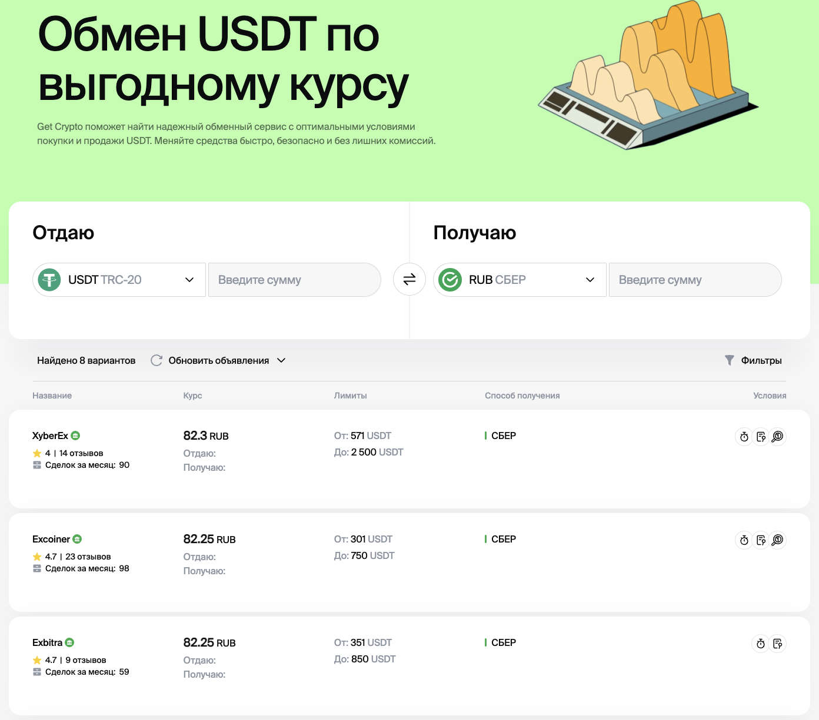819x720 pixels.
Task: Open the Excoiner exchanger name
Action: (x=51, y=539)
